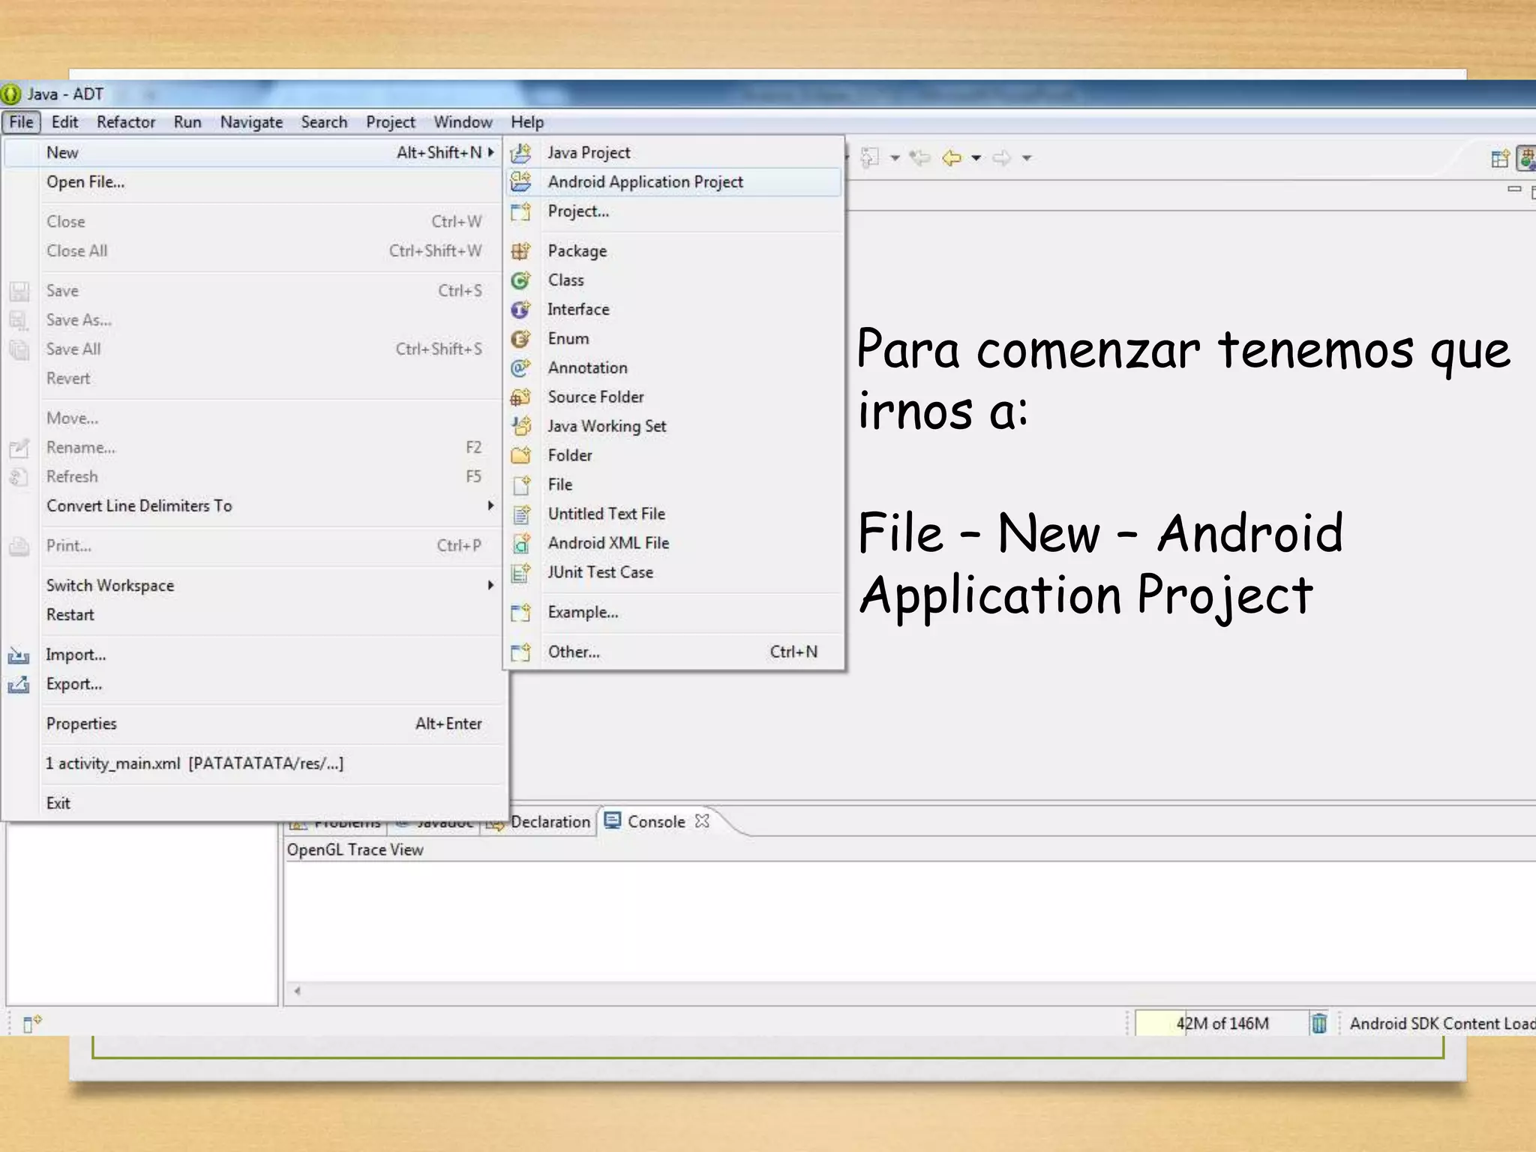
Task: Click the Java Project icon in New submenu
Action: click(x=520, y=153)
